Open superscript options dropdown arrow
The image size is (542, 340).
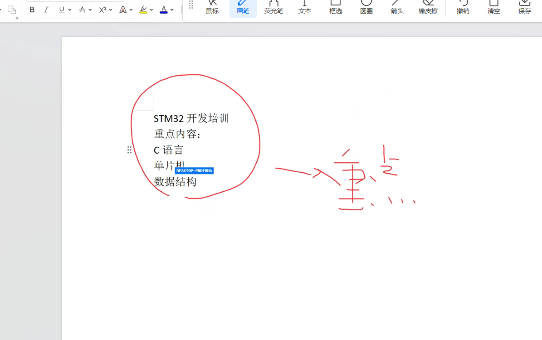(x=111, y=10)
